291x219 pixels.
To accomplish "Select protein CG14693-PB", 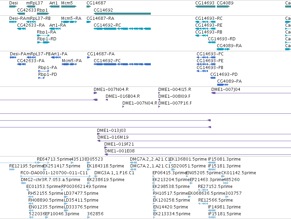I will [202, 71].
